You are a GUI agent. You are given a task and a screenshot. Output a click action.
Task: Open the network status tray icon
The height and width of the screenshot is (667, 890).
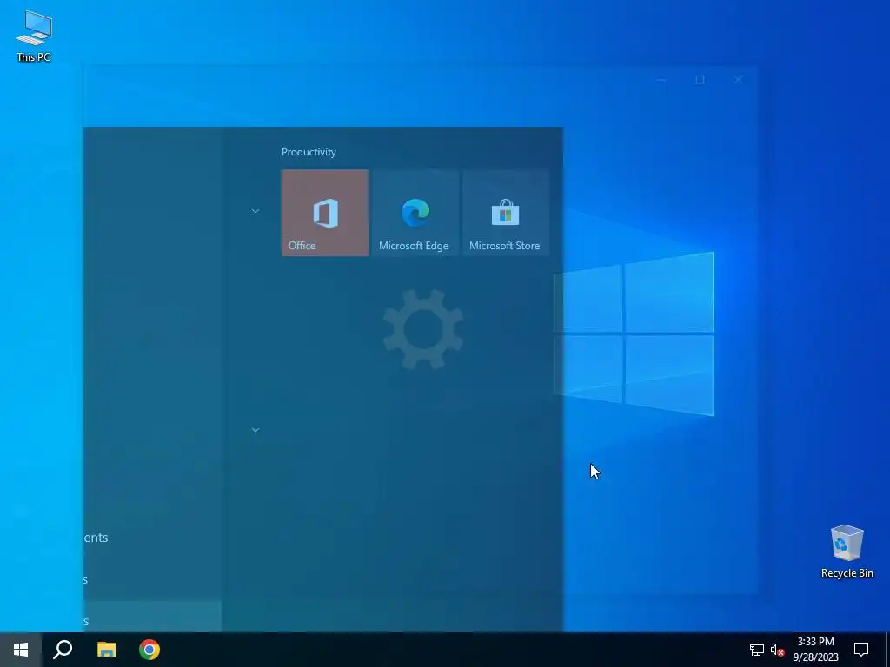coord(757,650)
